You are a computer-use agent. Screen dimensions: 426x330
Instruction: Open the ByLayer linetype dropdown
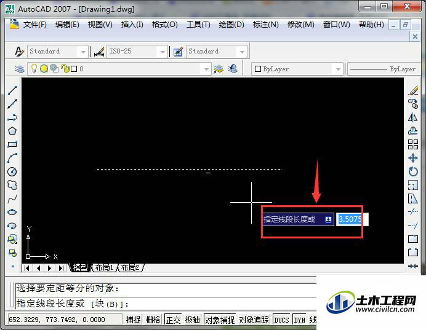[384, 69]
